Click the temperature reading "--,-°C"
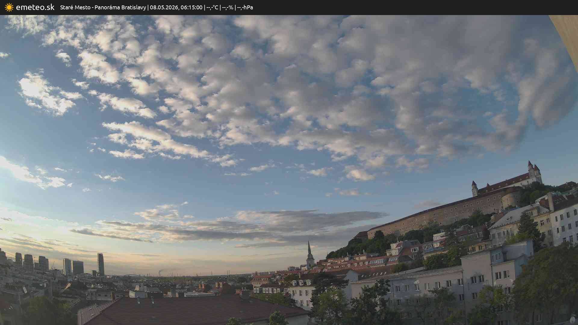 pos(212,8)
